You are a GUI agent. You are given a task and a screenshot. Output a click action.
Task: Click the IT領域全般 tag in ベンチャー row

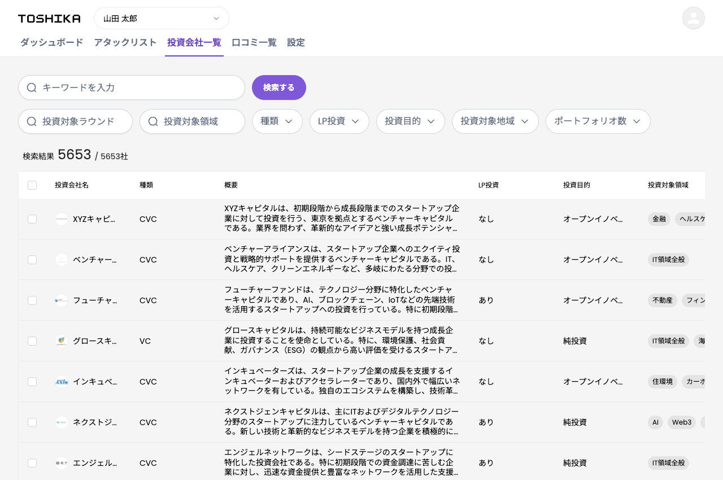(668, 260)
